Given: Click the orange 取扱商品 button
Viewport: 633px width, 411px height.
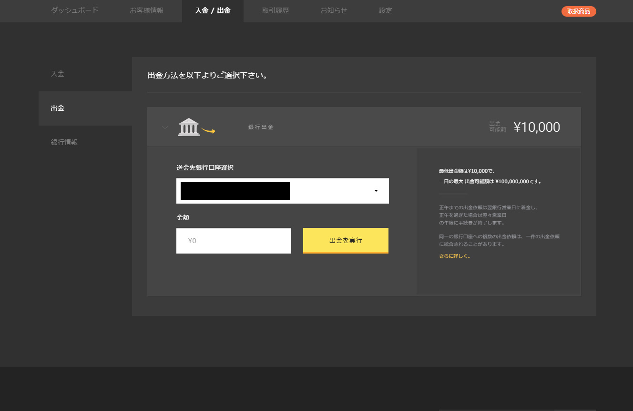Looking at the screenshot, I should point(579,11).
